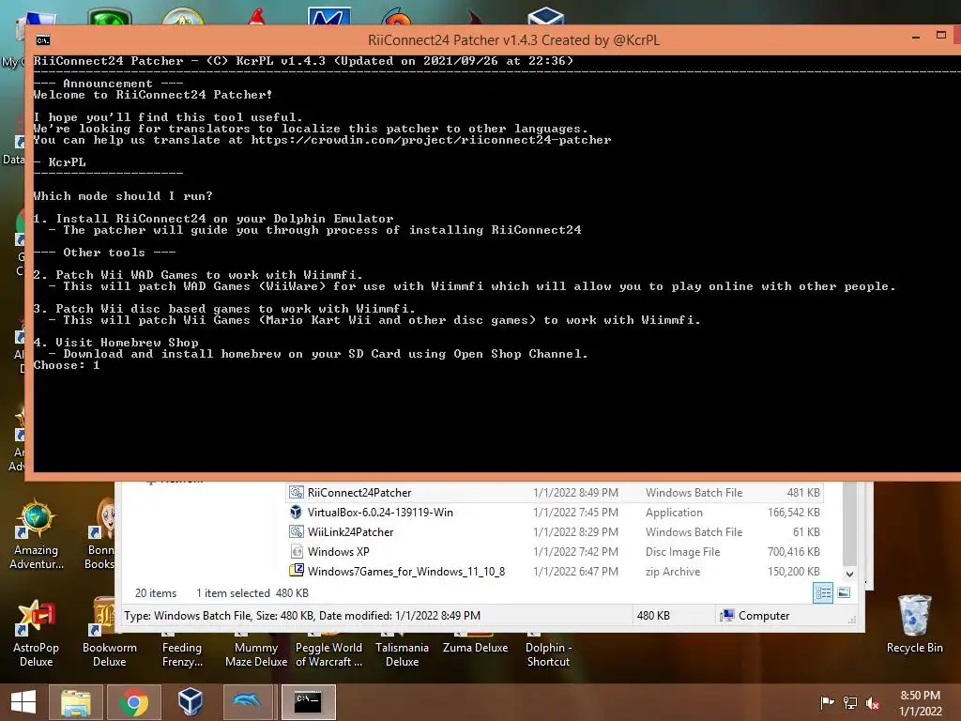The image size is (961, 721).
Task: Open the command prompt window system menu icon
Action: pos(43,40)
